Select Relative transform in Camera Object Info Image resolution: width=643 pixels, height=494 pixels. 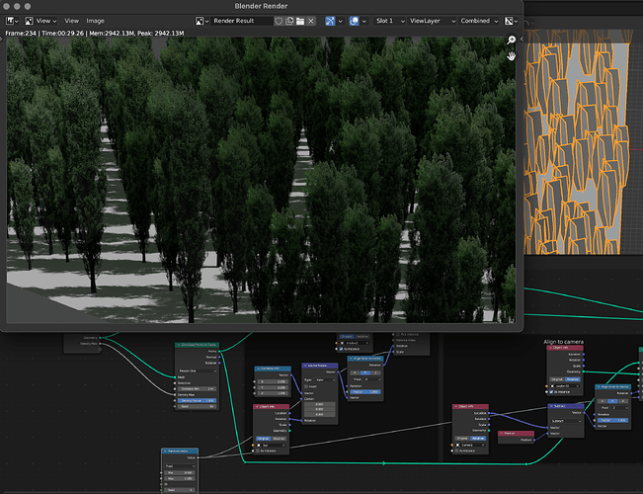(x=478, y=439)
